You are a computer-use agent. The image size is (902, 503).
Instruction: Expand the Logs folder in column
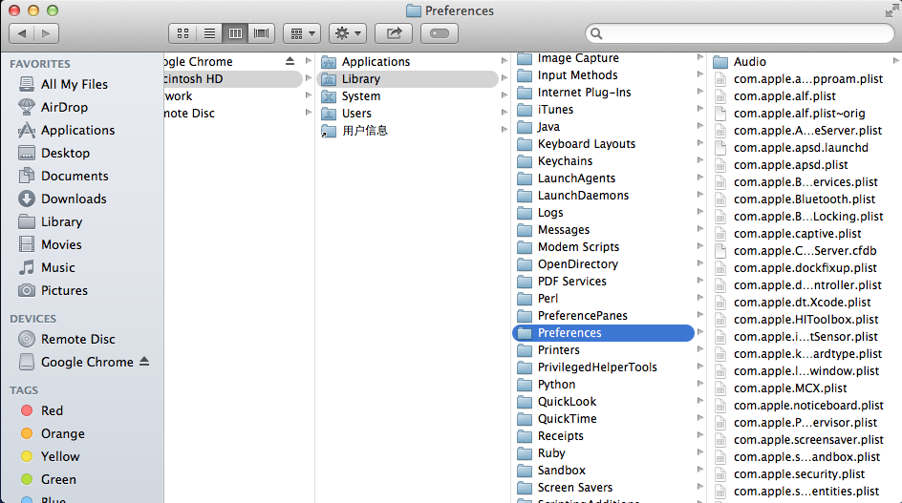(550, 213)
